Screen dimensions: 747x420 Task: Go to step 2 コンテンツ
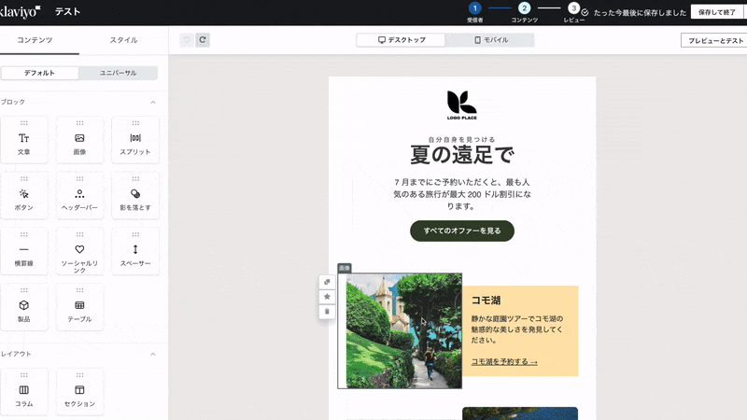click(x=525, y=12)
